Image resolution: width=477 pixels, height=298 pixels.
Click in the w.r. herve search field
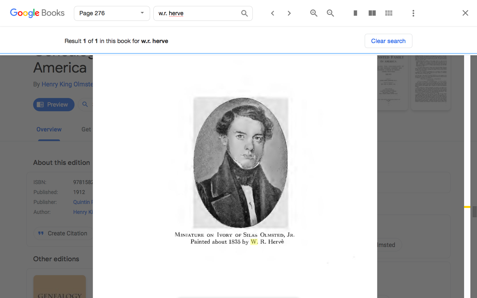(x=197, y=13)
